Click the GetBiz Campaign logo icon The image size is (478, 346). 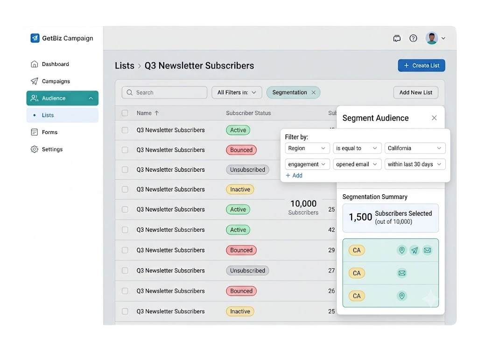point(35,38)
